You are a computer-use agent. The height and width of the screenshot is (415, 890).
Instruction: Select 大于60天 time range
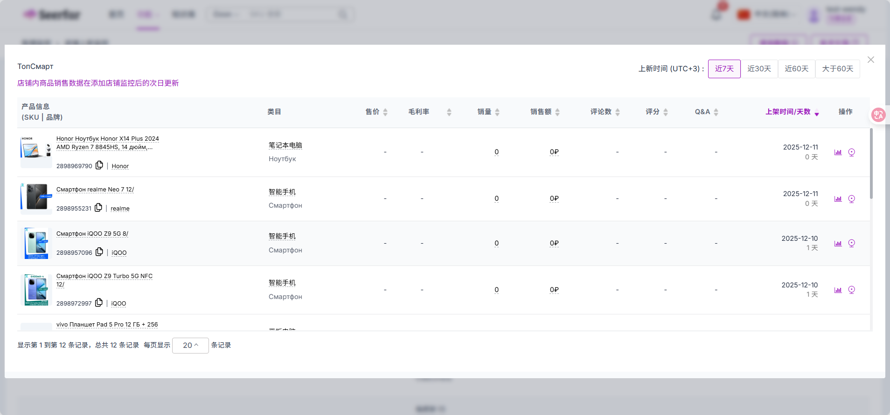pos(837,69)
